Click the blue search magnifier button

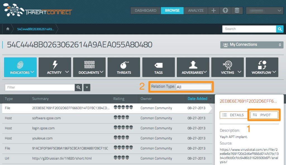280,29
